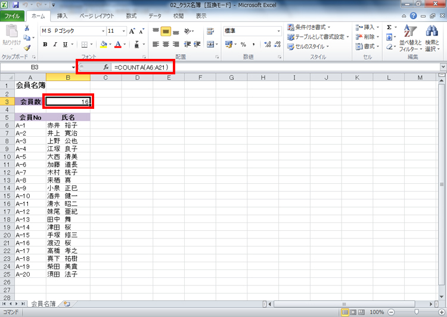
Task: Decrease font size with small A icon
Action: [141, 31]
